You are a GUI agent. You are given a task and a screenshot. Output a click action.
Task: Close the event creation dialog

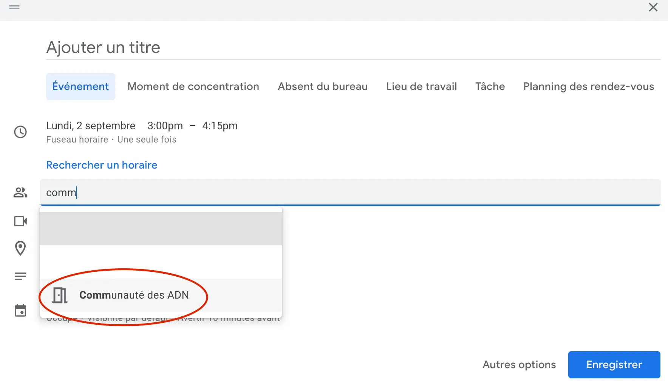[x=653, y=7]
